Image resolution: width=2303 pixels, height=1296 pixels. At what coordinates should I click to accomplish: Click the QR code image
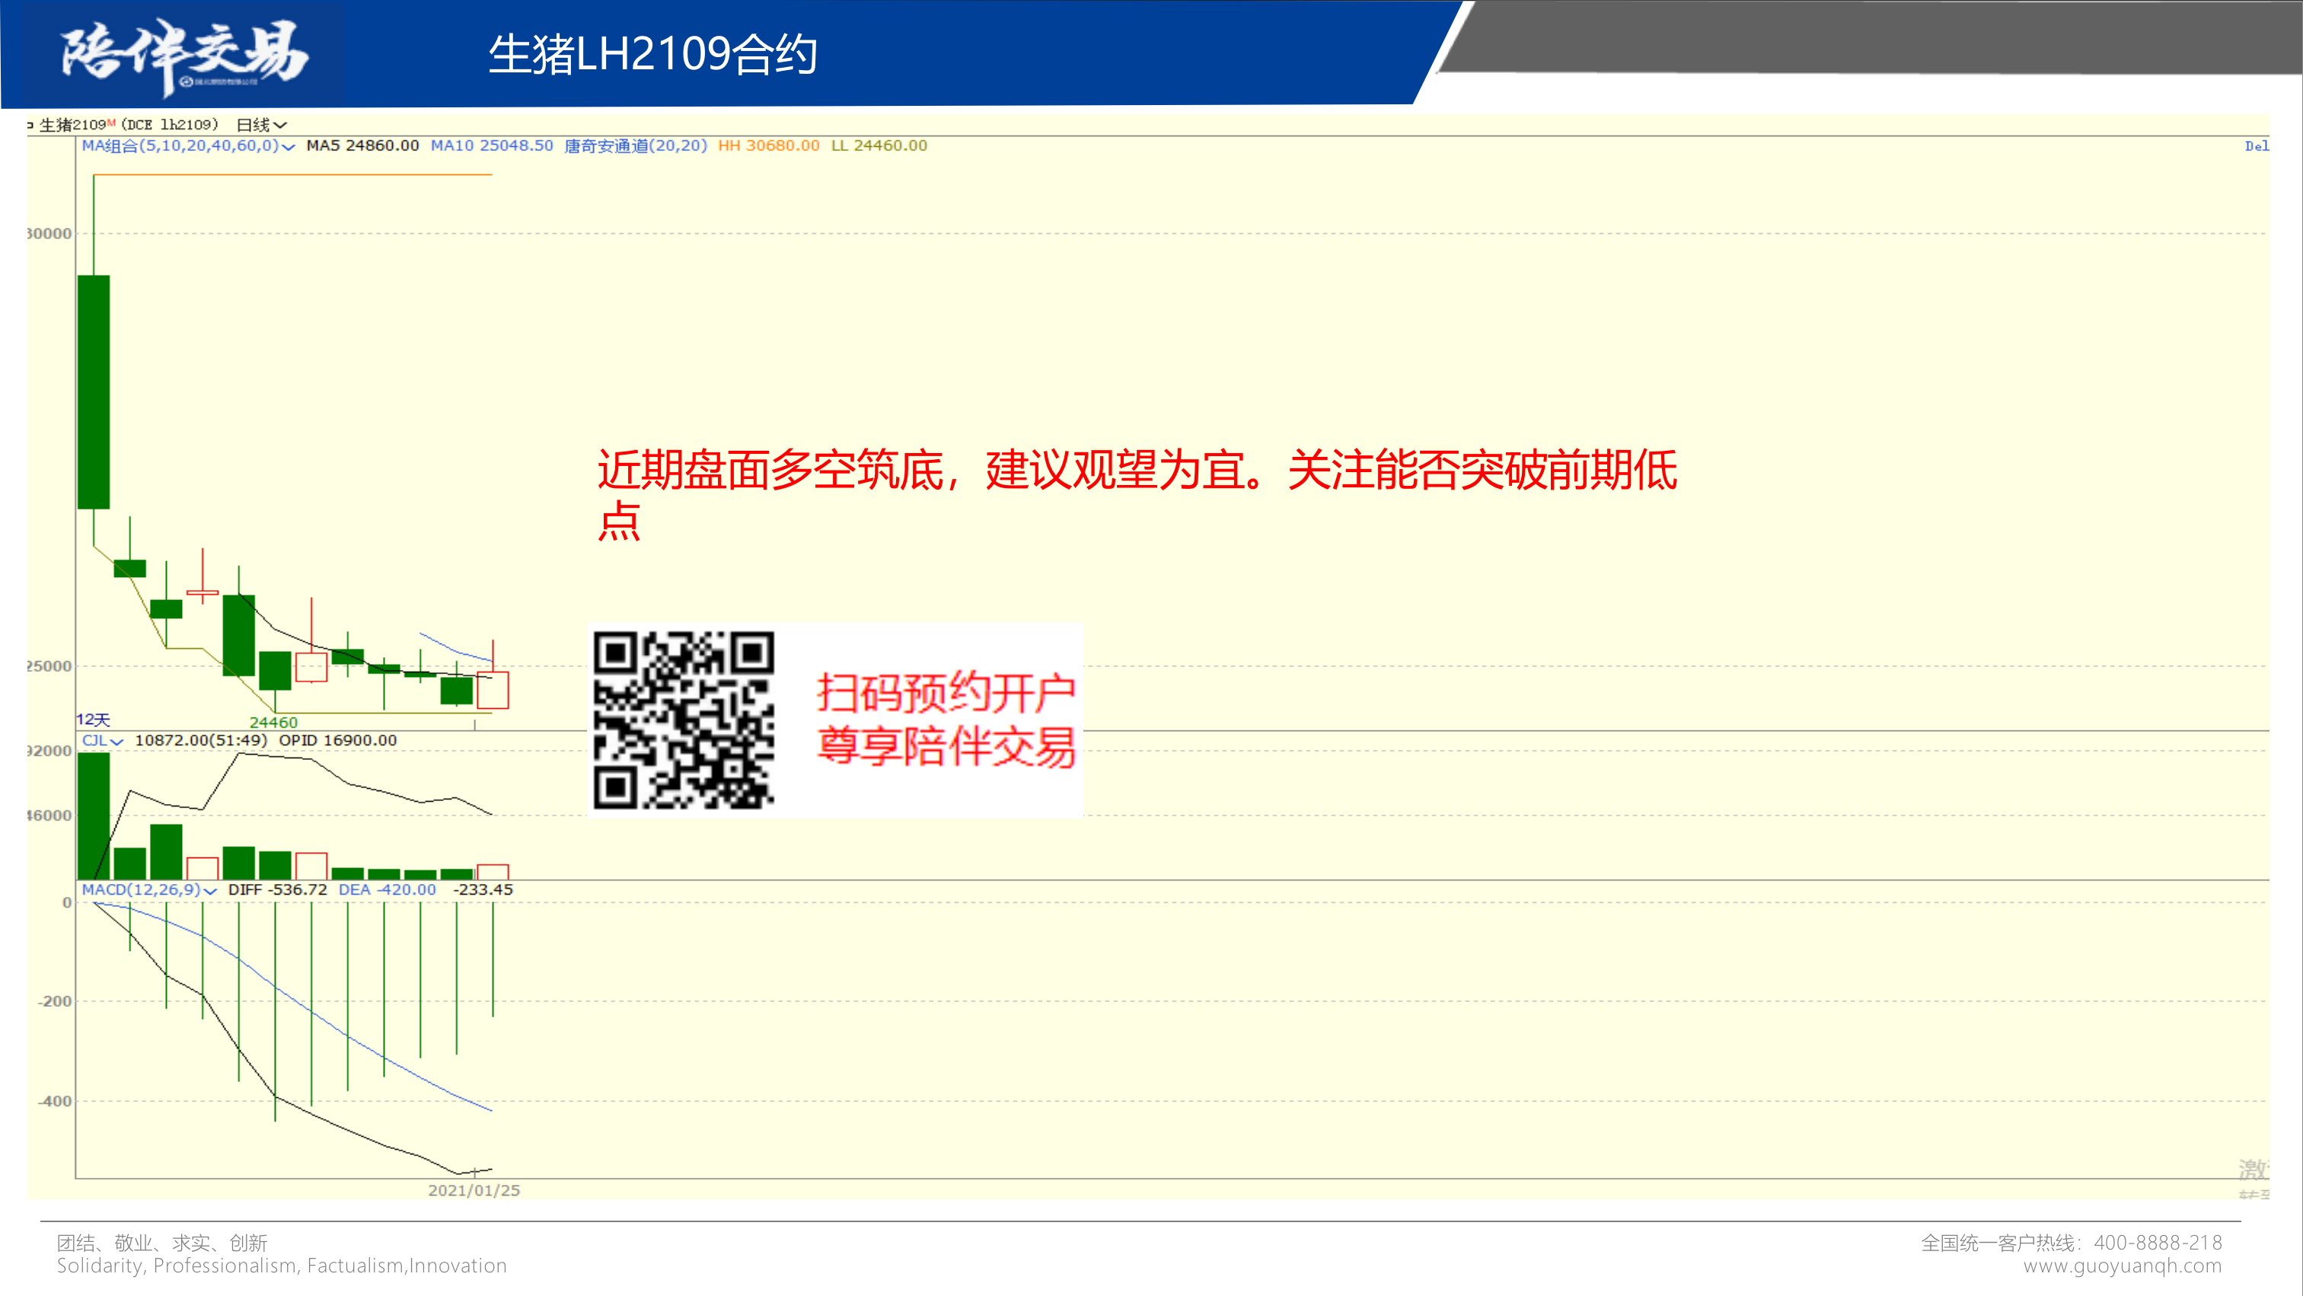point(684,720)
